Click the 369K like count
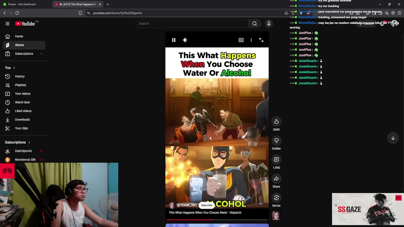The height and width of the screenshot is (227, 404). (276, 130)
